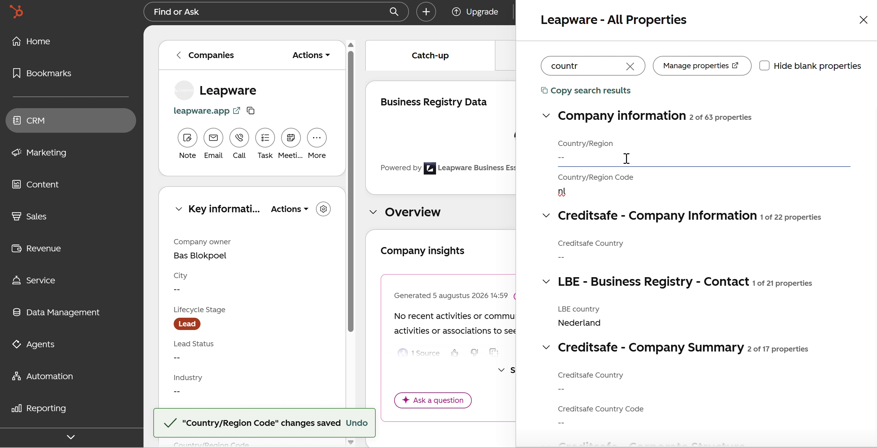Select CRM in the sidebar
The width and height of the screenshot is (877, 448).
point(71,120)
